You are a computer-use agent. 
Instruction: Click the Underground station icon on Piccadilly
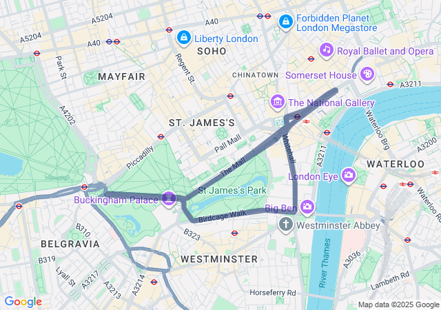[x=161, y=137]
